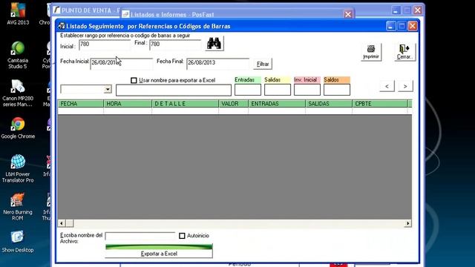Go to next record with > button

405,86
